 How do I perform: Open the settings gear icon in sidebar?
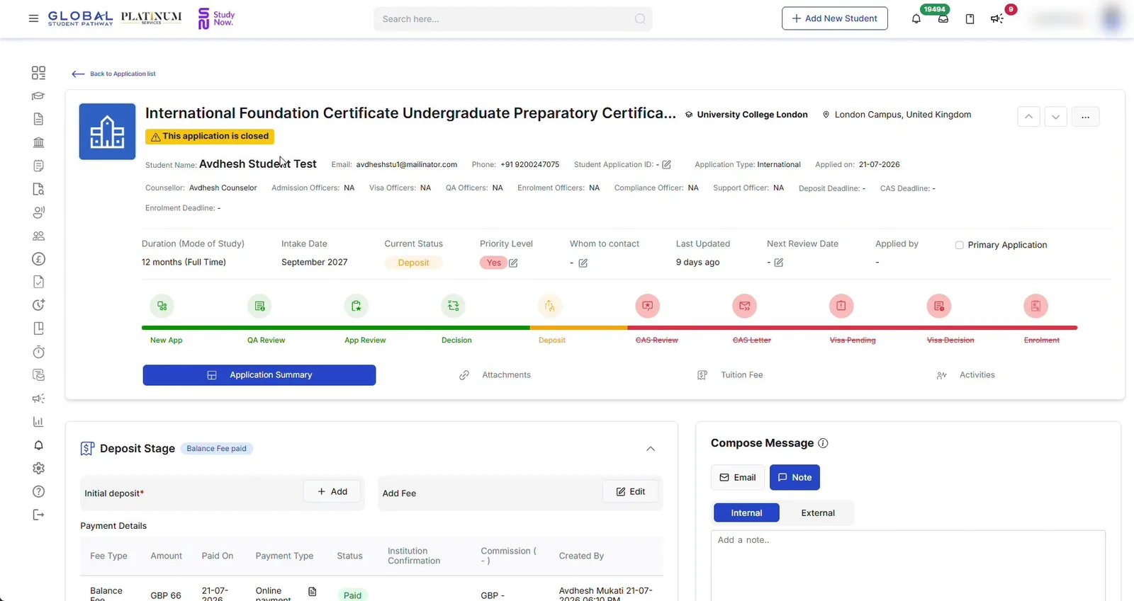tap(38, 469)
